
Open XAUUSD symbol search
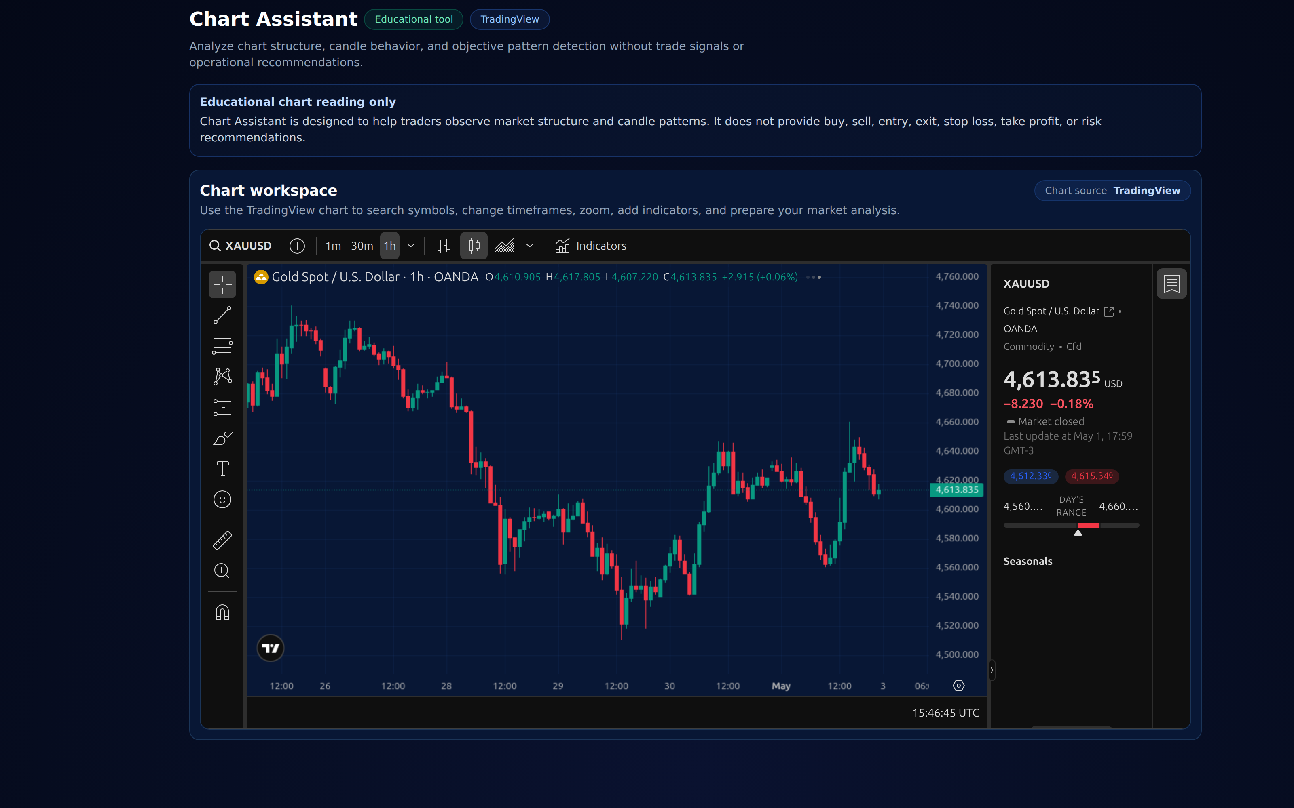click(x=241, y=246)
